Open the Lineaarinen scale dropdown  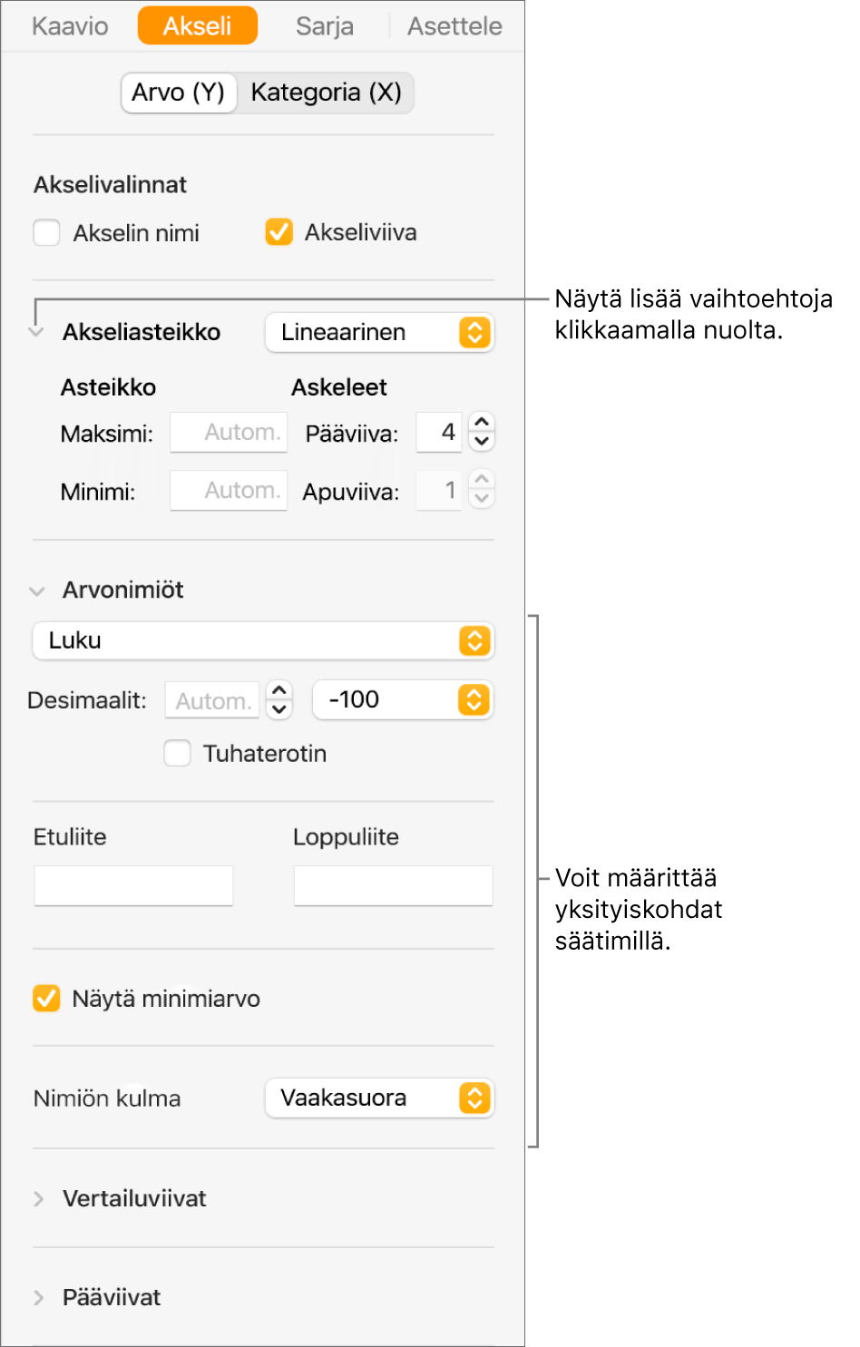(x=380, y=333)
